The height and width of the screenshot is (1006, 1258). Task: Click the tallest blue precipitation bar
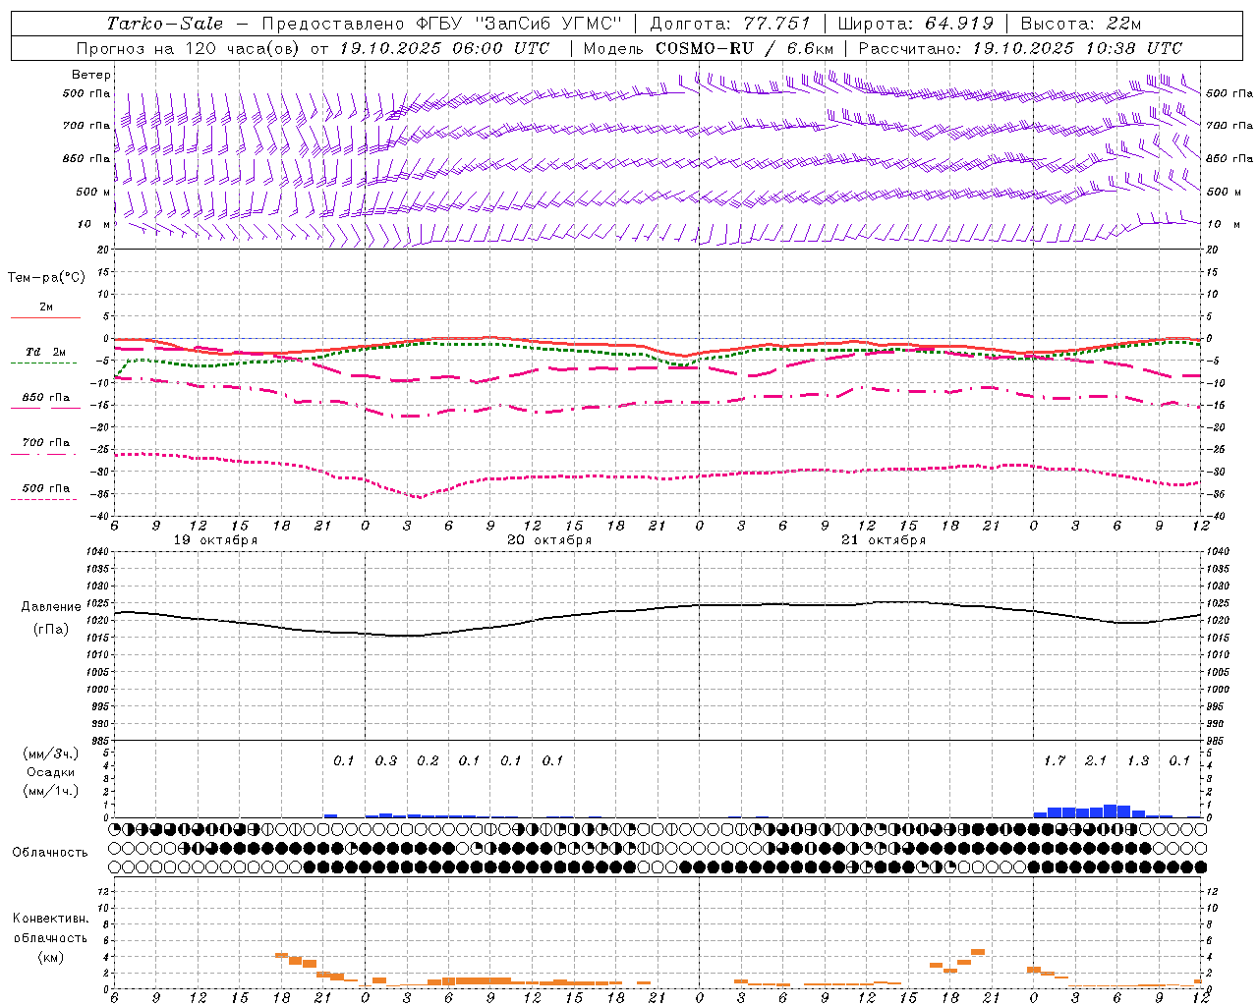pyautogui.click(x=1111, y=810)
